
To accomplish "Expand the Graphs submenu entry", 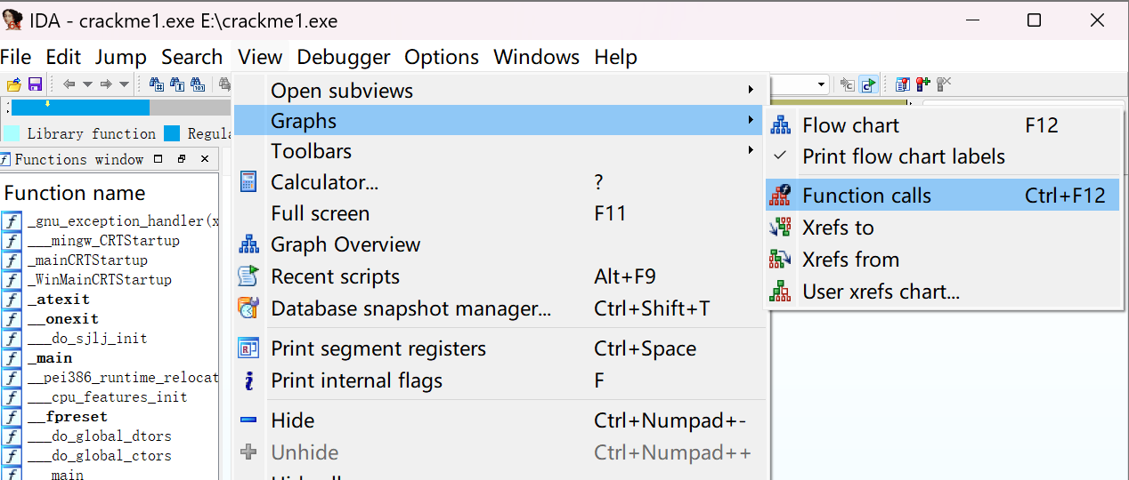I will pos(499,121).
